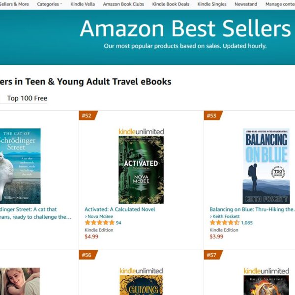Open Activated's star rating icons
Viewport: 295px width, 295px height.
[99, 223]
